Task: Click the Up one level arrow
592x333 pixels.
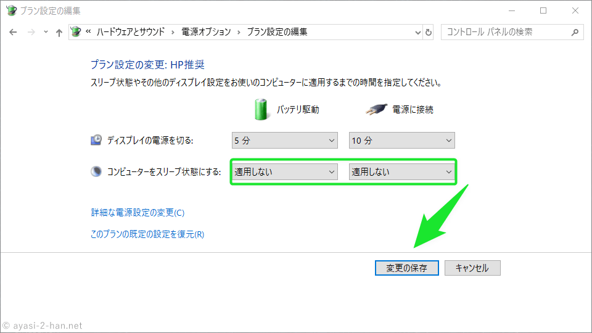Action: click(x=59, y=32)
